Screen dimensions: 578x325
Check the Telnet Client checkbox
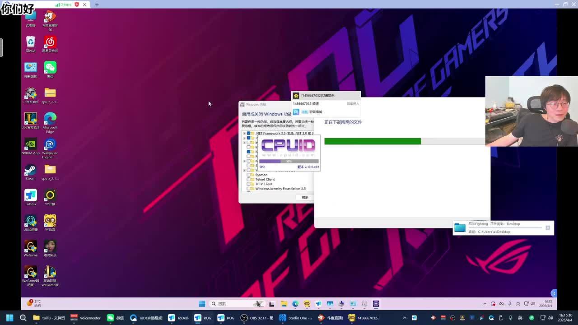pos(248,179)
